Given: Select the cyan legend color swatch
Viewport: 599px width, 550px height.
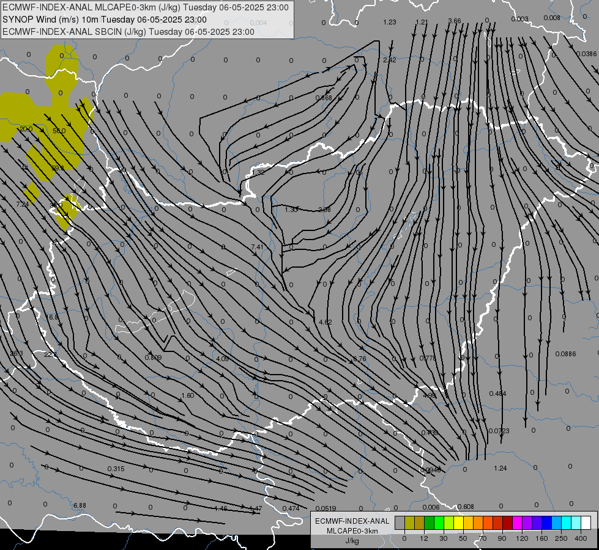Looking at the screenshot, I should pos(566,522).
